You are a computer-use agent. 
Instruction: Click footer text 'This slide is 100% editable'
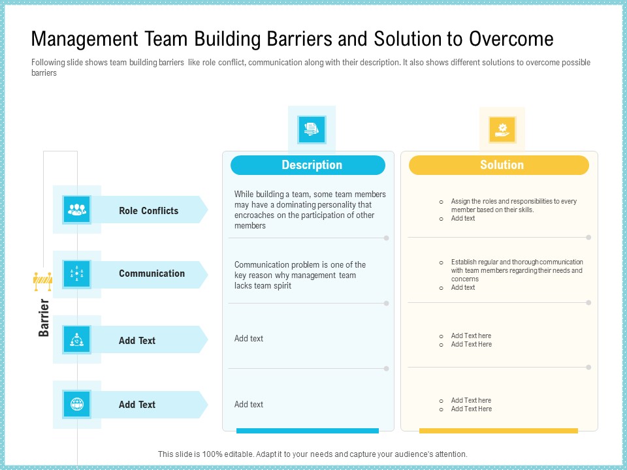point(313,454)
